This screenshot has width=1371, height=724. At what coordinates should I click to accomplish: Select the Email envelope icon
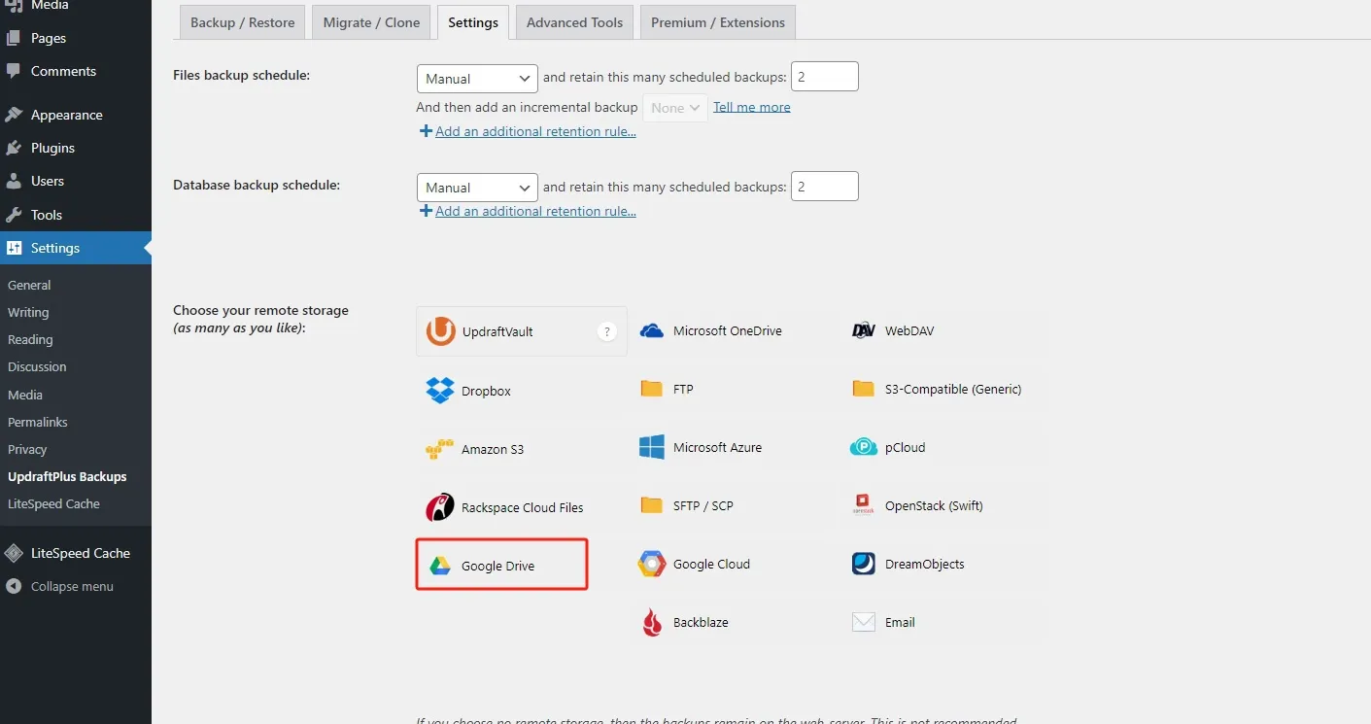pos(864,622)
